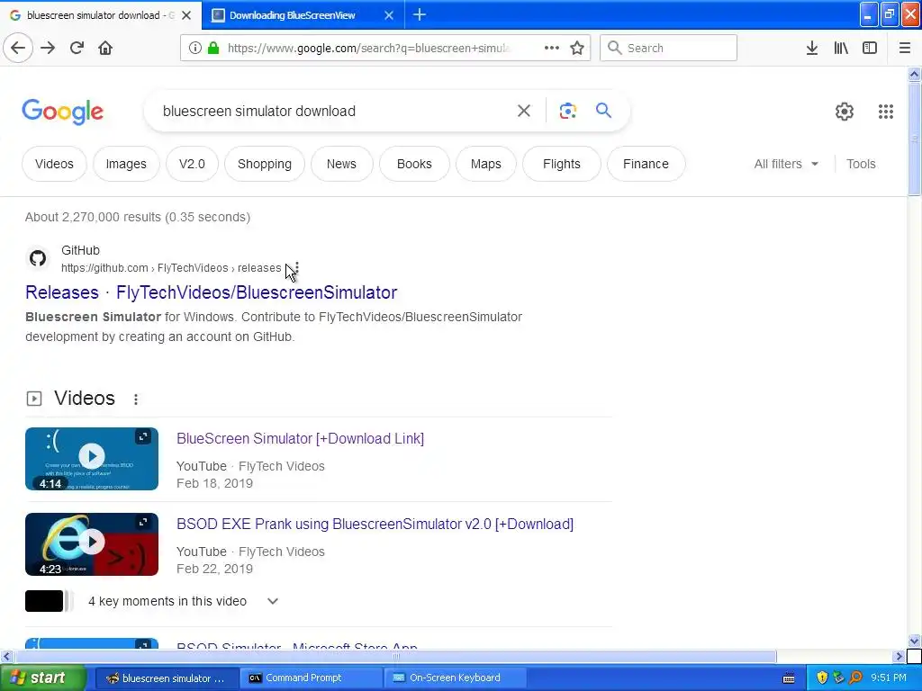Viewport: 922px width, 691px height.
Task: Select the Flights filter chip
Action: click(562, 164)
